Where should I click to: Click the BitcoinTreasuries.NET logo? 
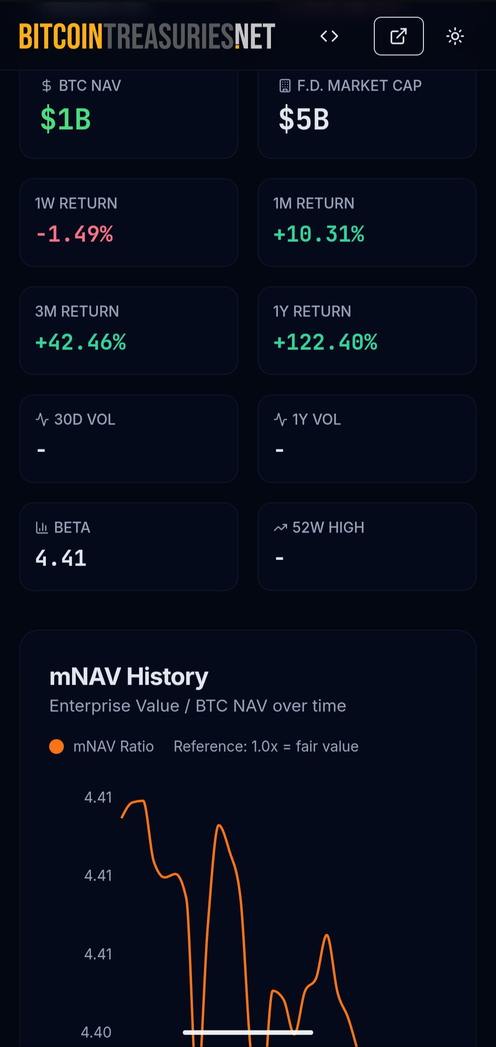point(147,36)
